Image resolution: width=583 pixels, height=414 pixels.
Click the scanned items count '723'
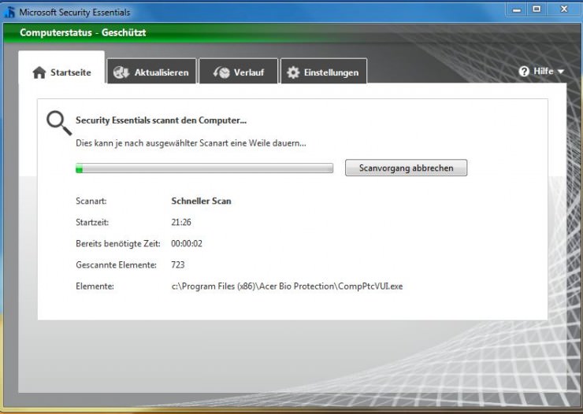(178, 264)
